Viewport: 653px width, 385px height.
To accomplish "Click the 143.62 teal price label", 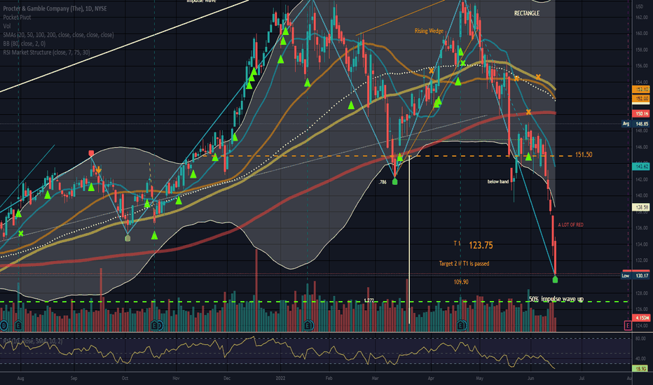I will coord(641,166).
